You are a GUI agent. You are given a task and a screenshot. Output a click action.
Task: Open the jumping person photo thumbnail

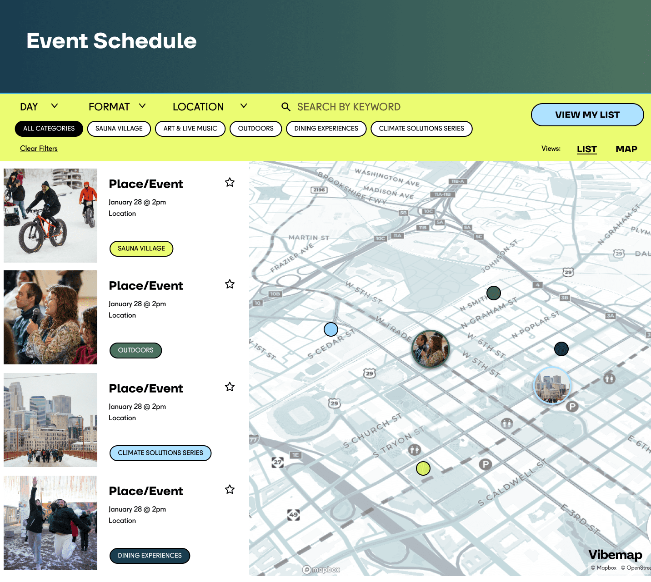coord(50,523)
